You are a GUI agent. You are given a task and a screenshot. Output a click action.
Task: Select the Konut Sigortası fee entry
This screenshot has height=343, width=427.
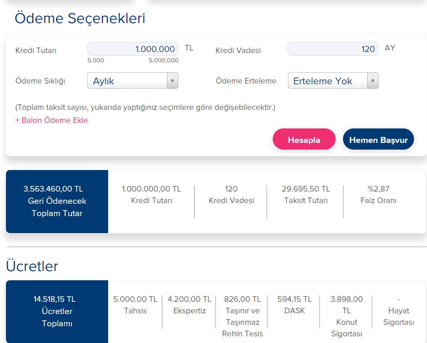point(346,316)
